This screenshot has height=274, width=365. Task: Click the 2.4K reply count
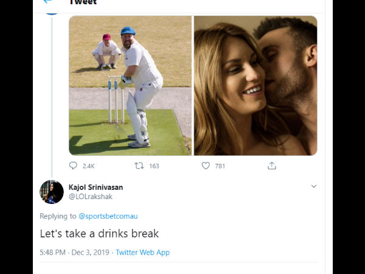click(x=88, y=166)
